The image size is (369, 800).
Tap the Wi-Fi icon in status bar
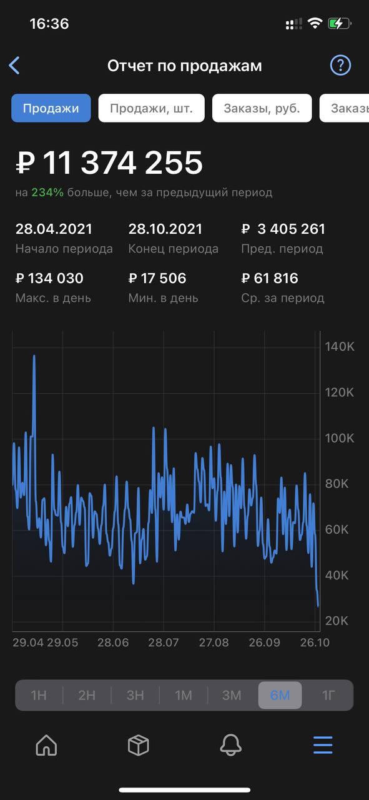click(315, 24)
